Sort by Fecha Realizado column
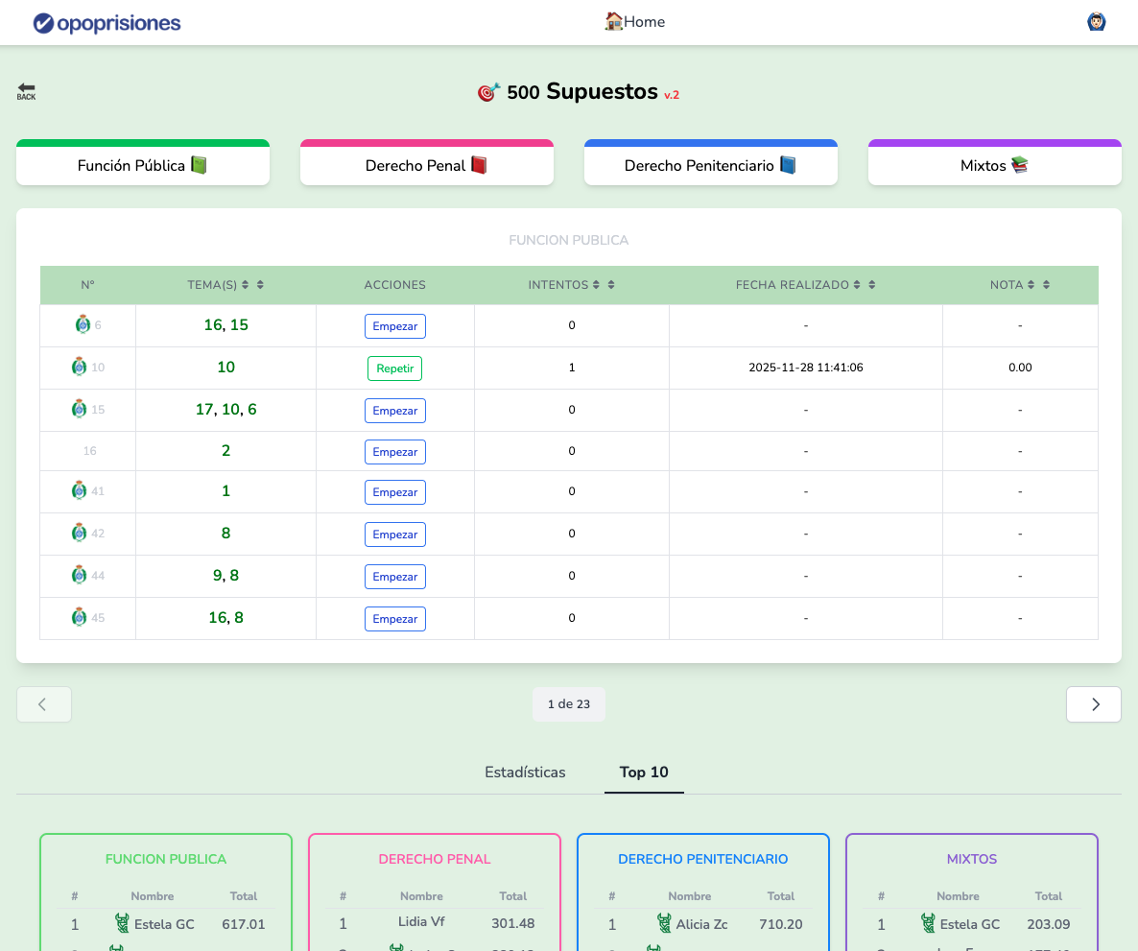The image size is (1138, 951). click(x=864, y=285)
